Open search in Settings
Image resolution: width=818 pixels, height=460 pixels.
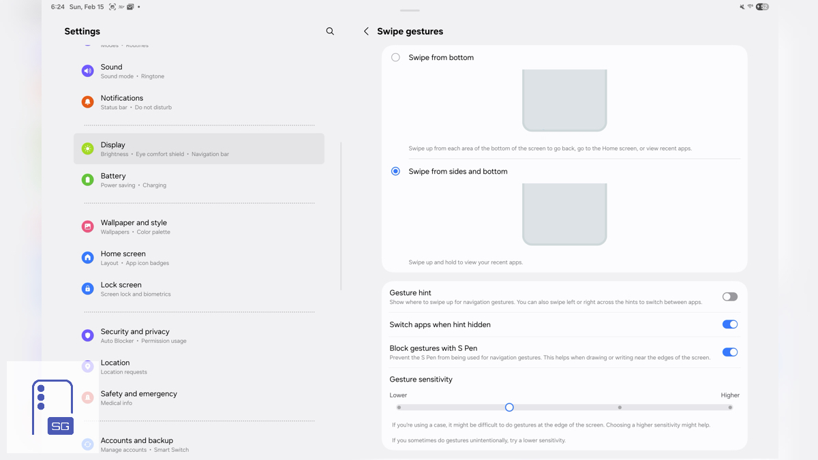point(330,31)
